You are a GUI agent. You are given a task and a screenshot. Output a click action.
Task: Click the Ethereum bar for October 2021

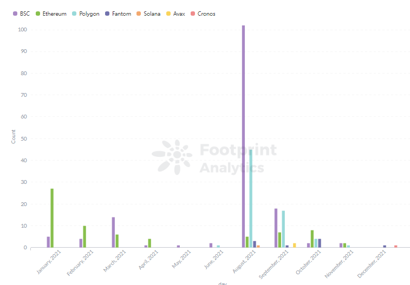click(x=312, y=239)
